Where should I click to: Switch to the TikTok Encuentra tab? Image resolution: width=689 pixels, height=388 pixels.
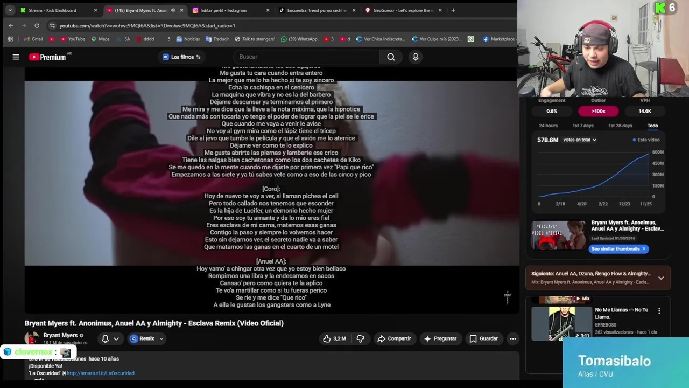317,10
